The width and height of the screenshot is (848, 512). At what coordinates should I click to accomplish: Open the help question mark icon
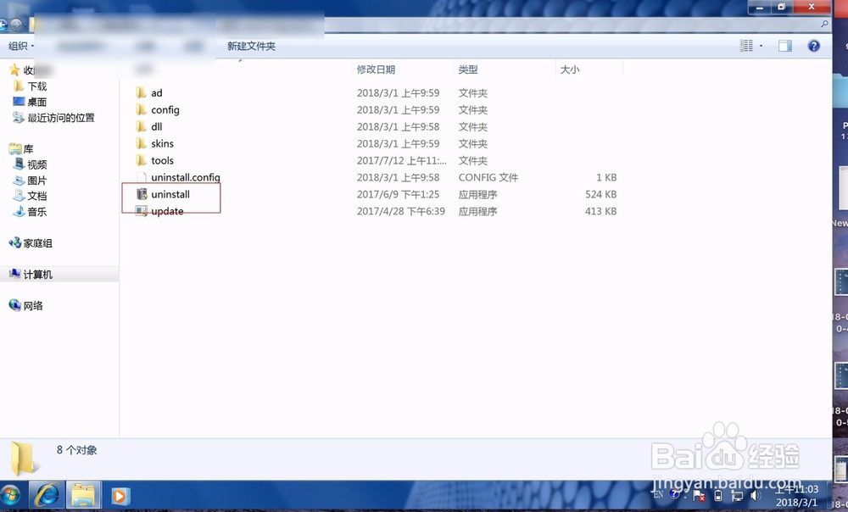pos(813,46)
